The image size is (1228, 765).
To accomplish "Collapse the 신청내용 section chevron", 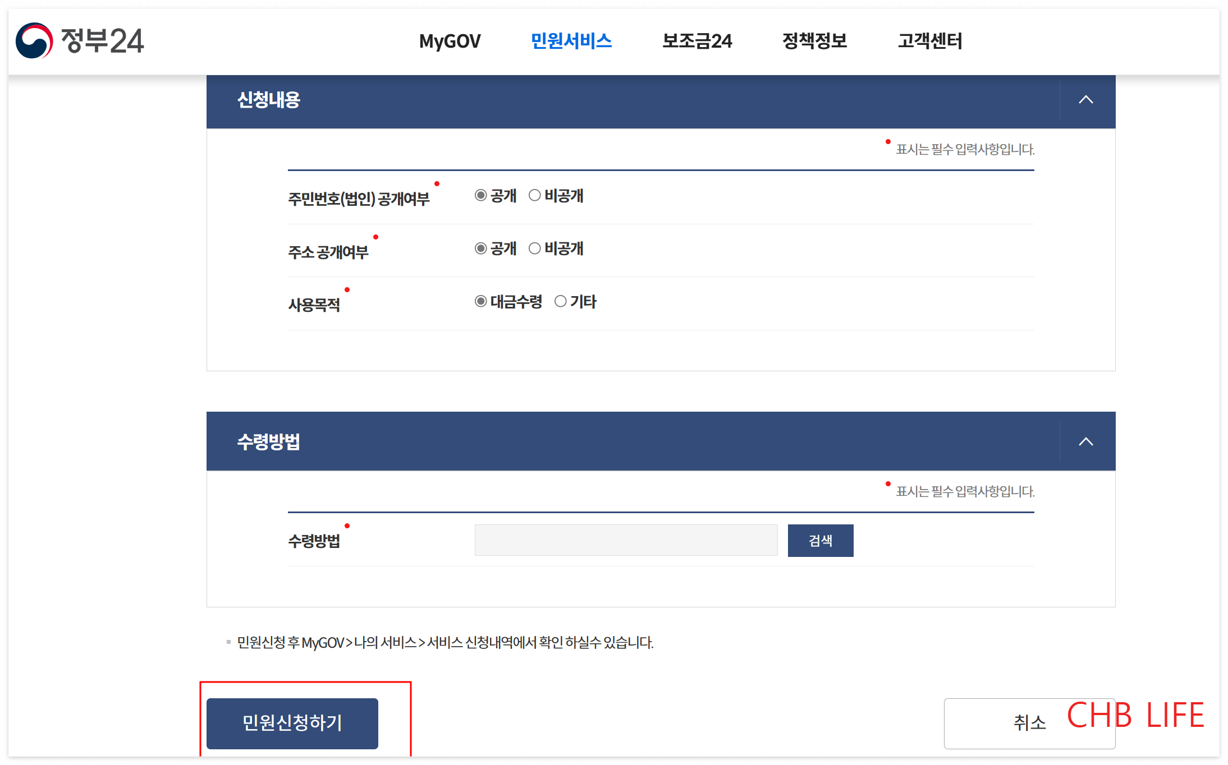I will coord(1087,100).
